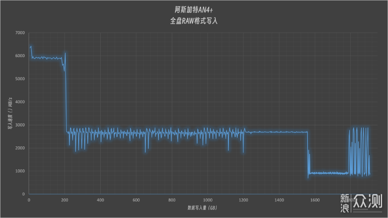388x218 pixels.
Task: Click the x-axis label 1400
Action: [279, 200]
